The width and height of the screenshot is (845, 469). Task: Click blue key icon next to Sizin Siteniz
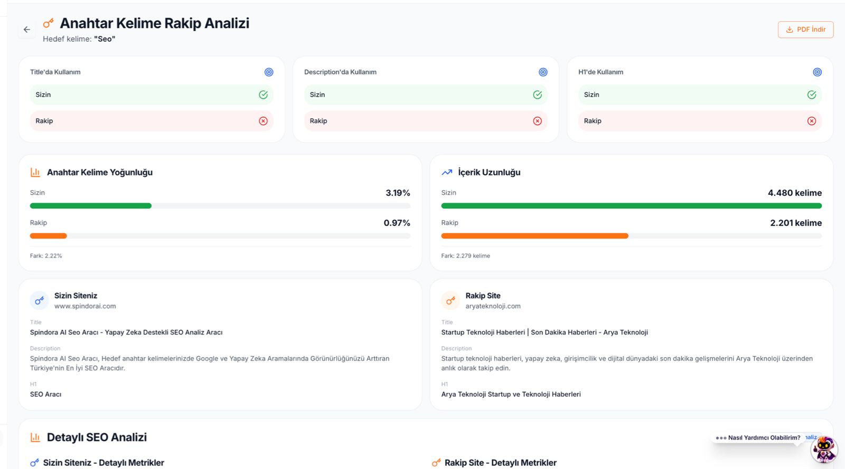[x=39, y=301]
